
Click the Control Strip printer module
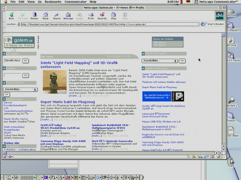pos(92,178)
